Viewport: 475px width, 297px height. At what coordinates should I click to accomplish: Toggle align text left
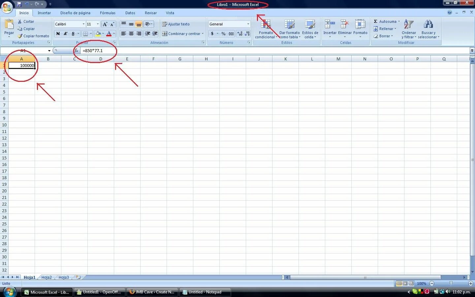[x=123, y=34]
